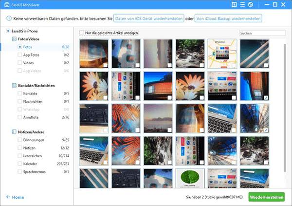Screen dimensions: 292x206
Task: Click the Notizen/Andere category icon
Action: coord(14,132)
